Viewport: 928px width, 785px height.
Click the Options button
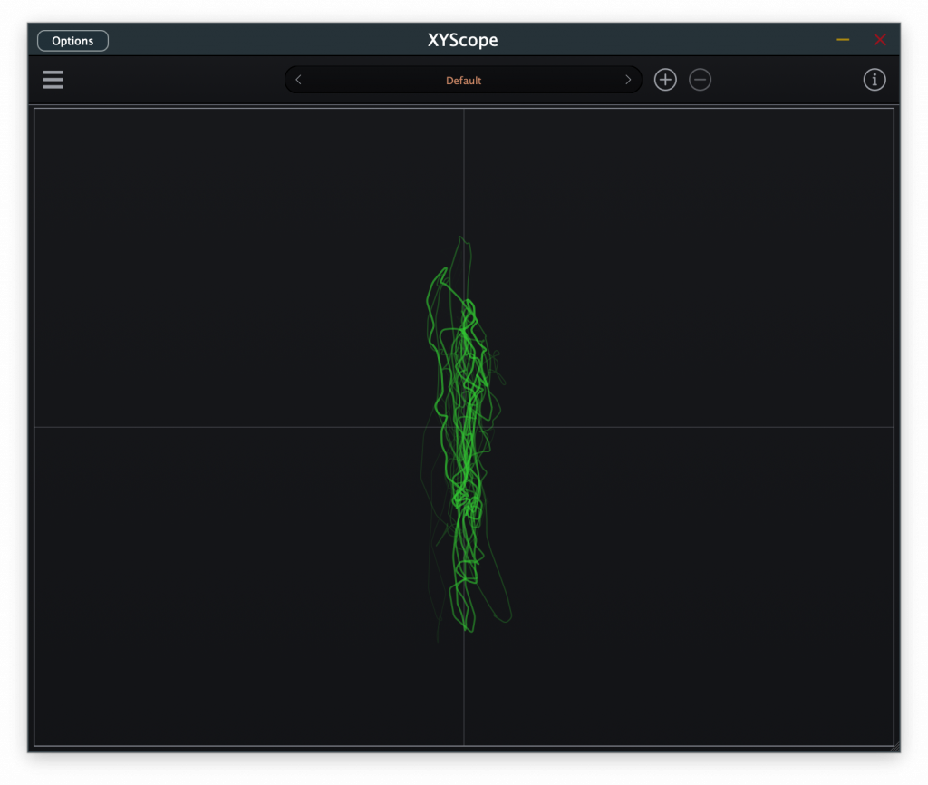[x=72, y=41]
